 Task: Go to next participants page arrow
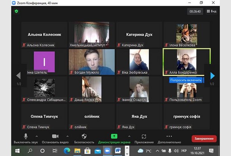(212, 76)
